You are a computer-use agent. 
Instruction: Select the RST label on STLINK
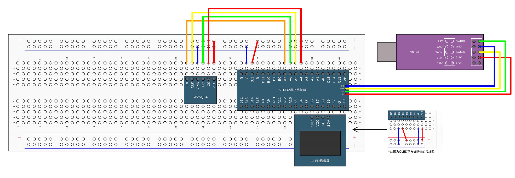tap(440, 41)
